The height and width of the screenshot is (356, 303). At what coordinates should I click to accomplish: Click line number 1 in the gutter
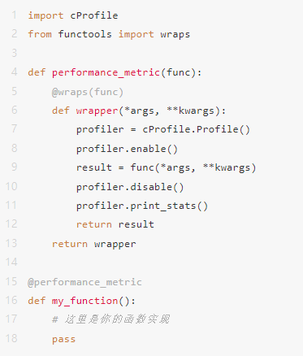coord(15,15)
